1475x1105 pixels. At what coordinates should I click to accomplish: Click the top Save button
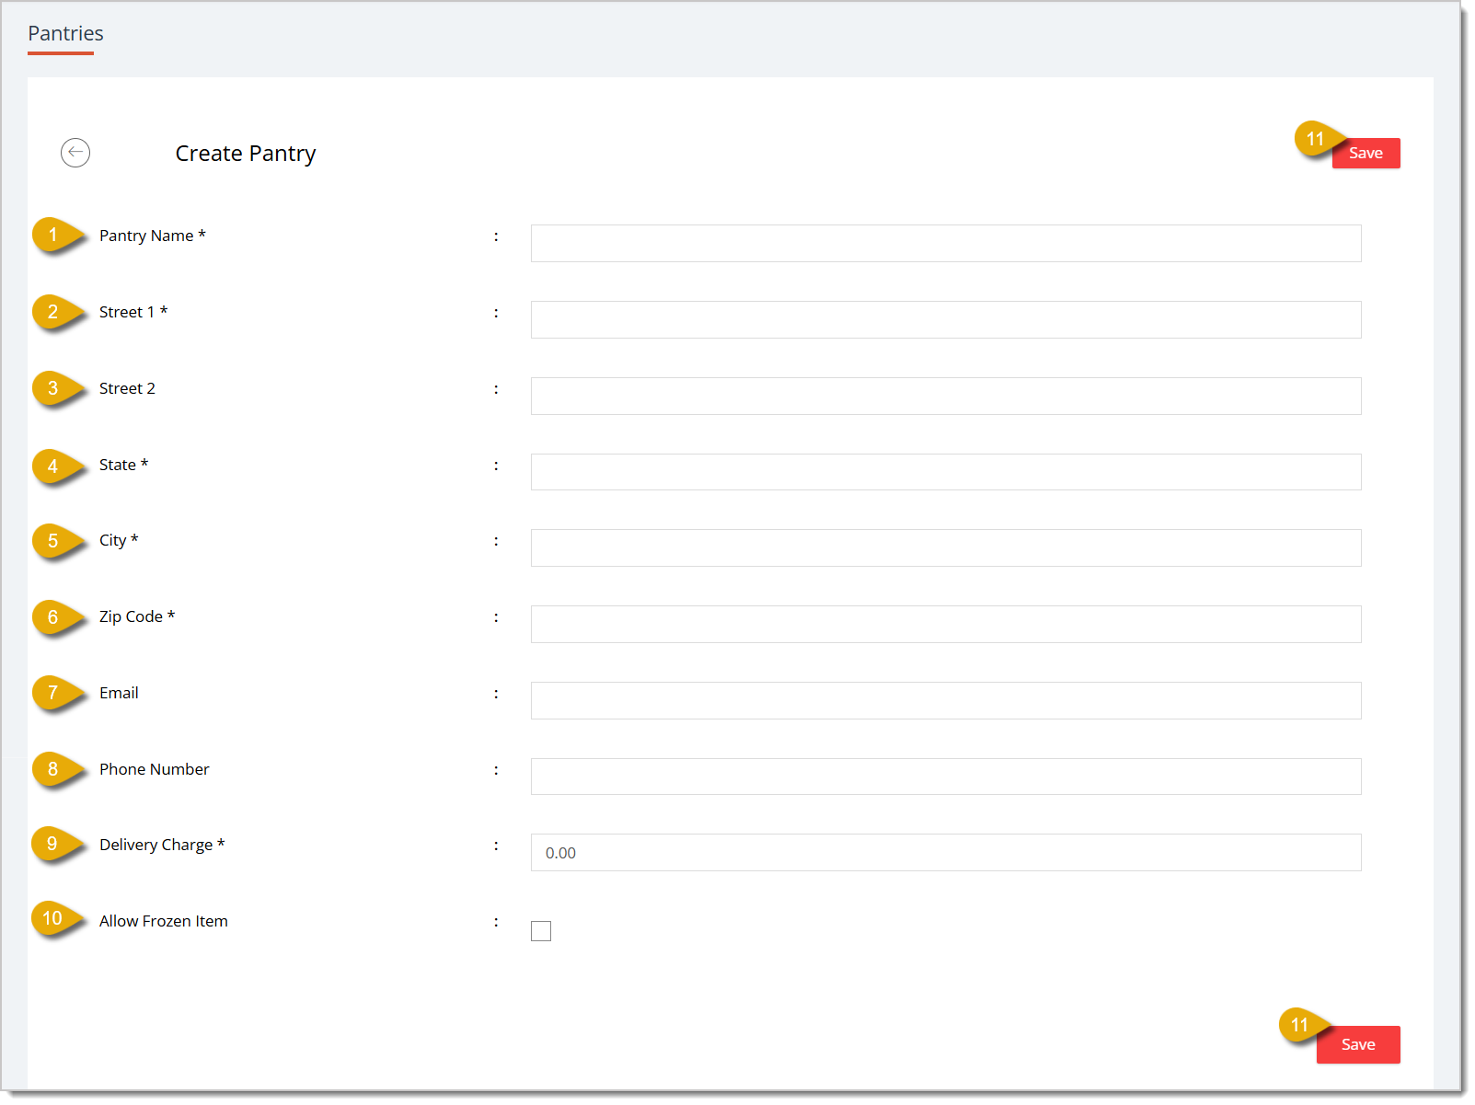1366,153
